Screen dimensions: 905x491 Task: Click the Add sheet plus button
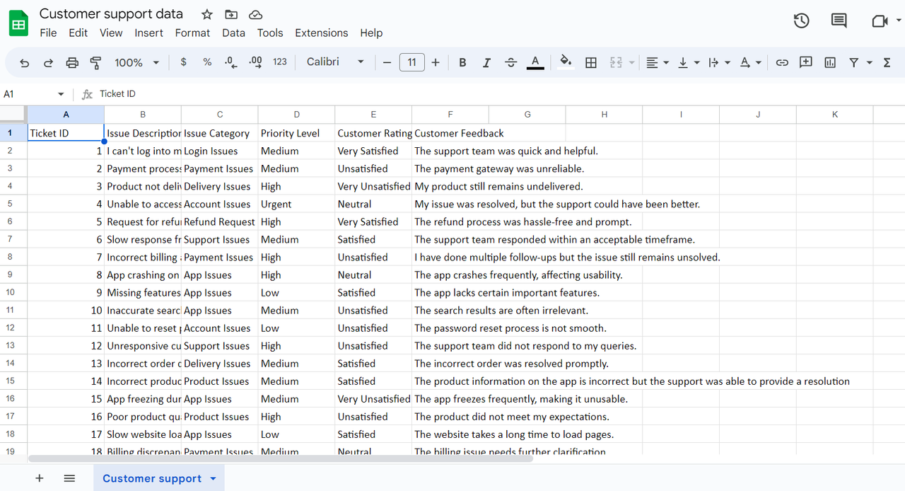pyautogui.click(x=39, y=478)
